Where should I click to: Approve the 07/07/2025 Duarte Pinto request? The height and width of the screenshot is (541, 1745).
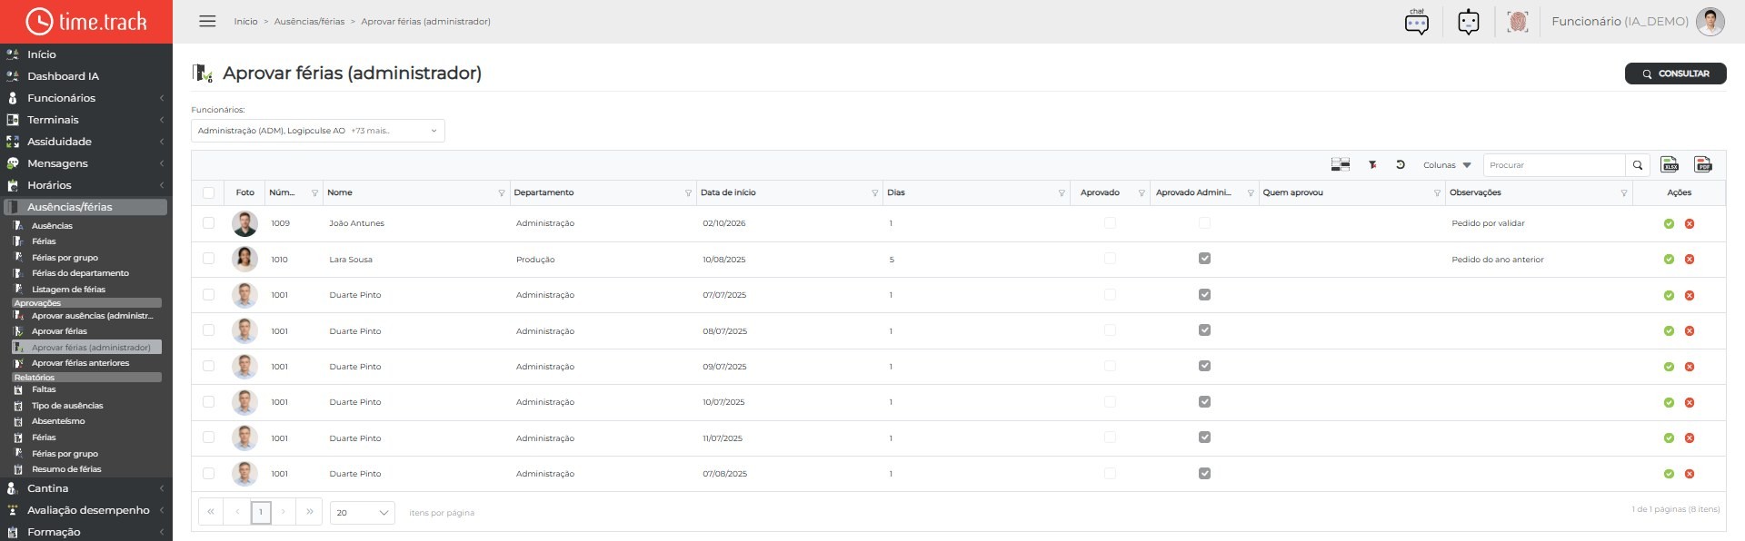1669,295
